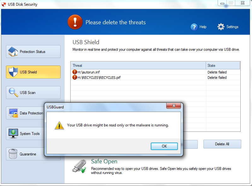
Task: Open the Quarantine section
Action: pyautogui.click(x=25, y=154)
